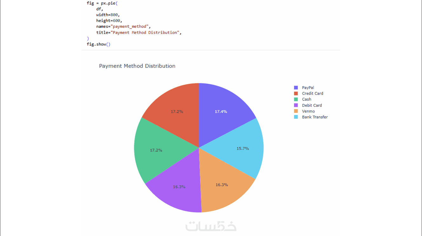
Task: Hide Venmo via its legend label
Action: 308,111
